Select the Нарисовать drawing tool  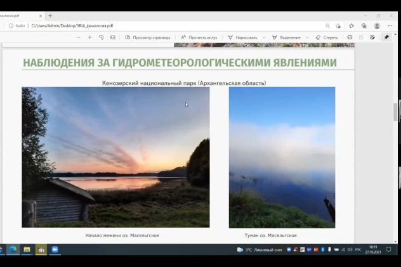click(242, 37)
